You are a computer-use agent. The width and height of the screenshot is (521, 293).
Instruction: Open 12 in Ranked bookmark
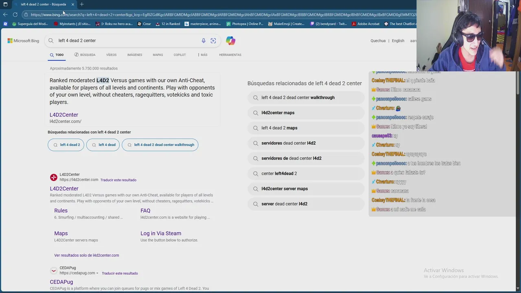point(168,24)
